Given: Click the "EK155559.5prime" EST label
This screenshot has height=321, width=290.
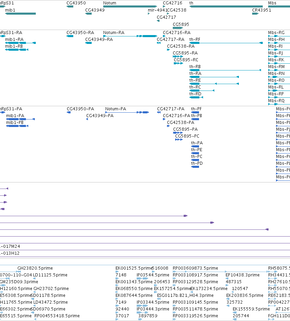Looking at the screenshot, I should (x=251, y=309).
